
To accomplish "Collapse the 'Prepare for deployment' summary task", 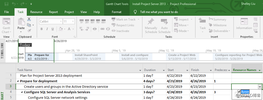I will (x=18, y=81).
